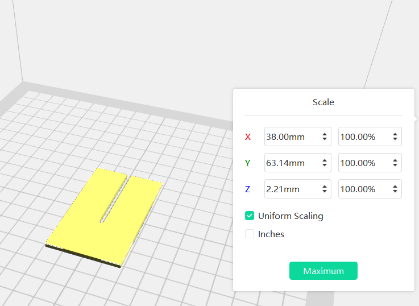Enable the Inches checkbox

coord(250,234)
